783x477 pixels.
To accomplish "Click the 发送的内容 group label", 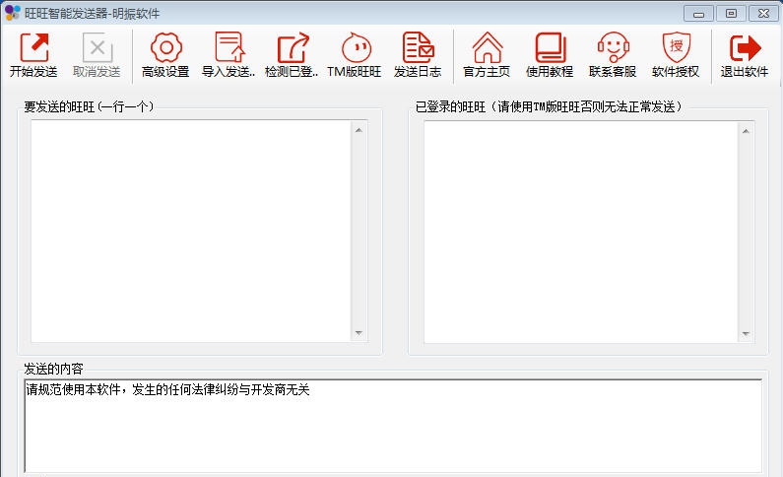I will (x=53, y=370).
